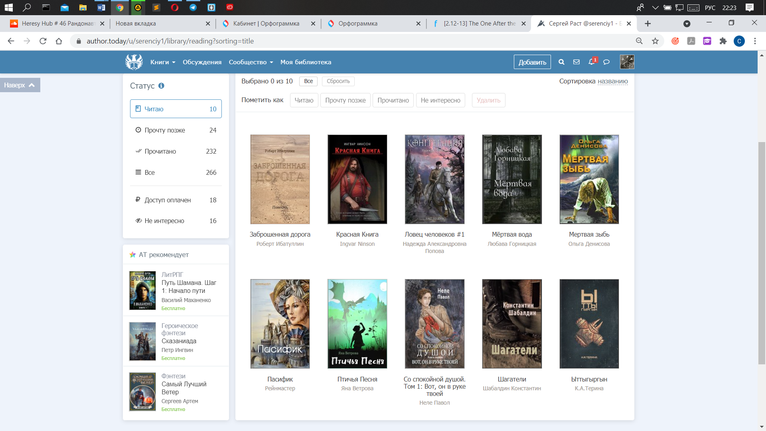Expand the Сообщество dropdown menu

251,62
